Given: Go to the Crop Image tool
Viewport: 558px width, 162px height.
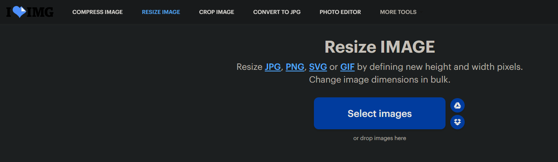Looking at the screenshot, I should 217,12.
